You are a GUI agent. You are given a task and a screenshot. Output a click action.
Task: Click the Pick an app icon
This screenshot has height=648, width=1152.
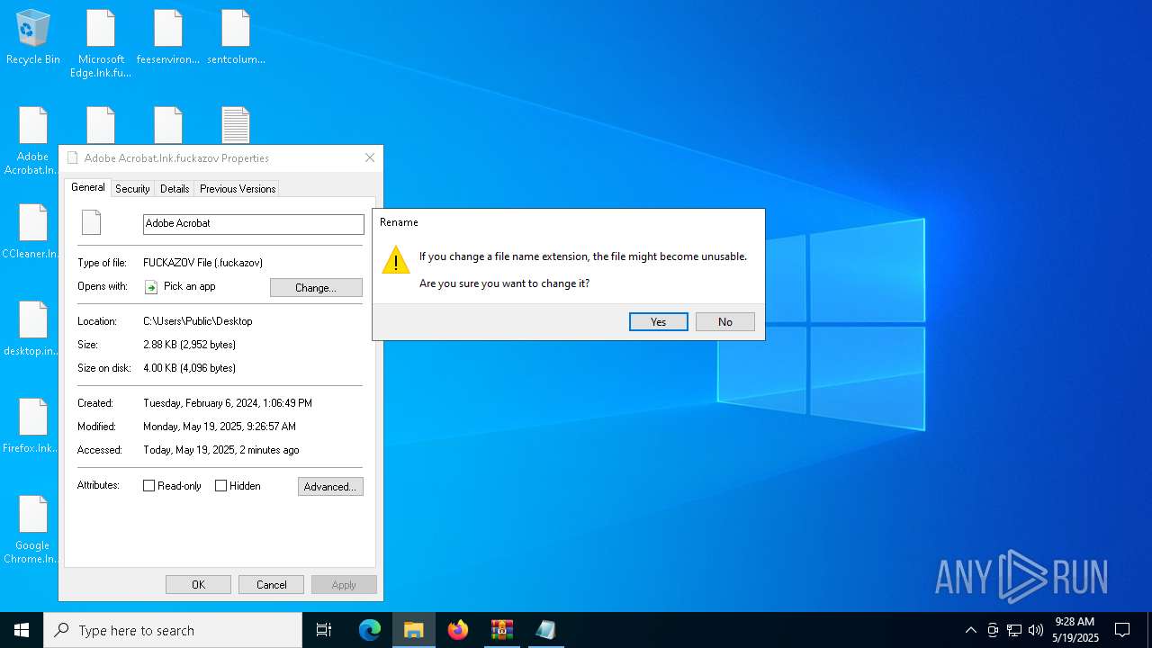[151, 287]
